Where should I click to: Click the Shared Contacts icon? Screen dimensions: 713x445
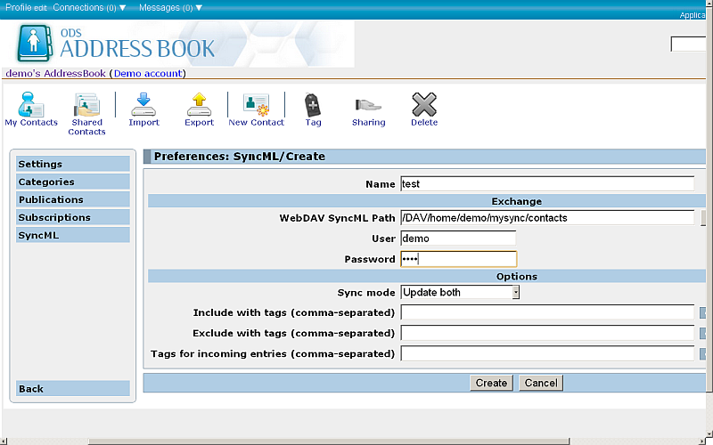coord(86,105)
